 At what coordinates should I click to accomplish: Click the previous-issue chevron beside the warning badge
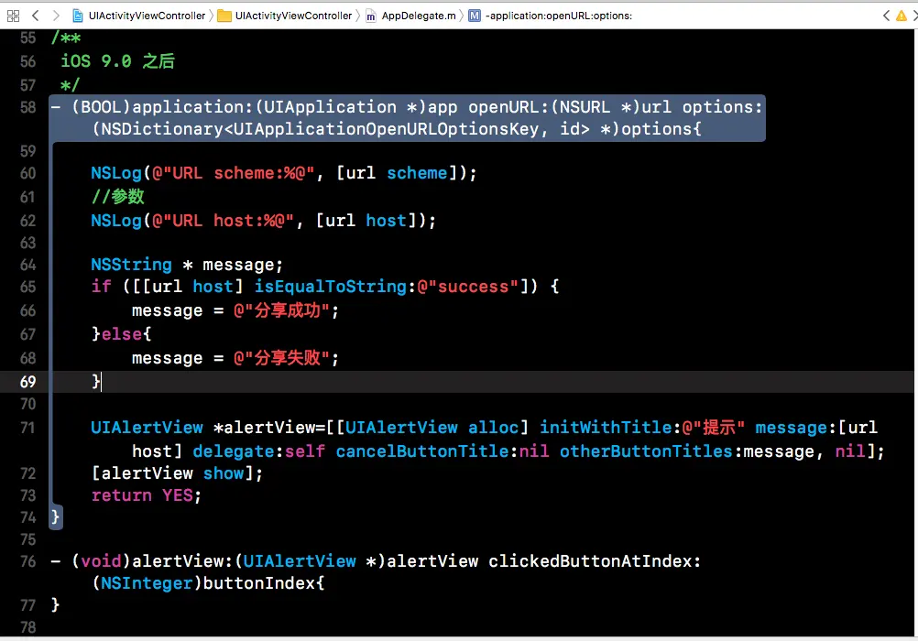887,15
